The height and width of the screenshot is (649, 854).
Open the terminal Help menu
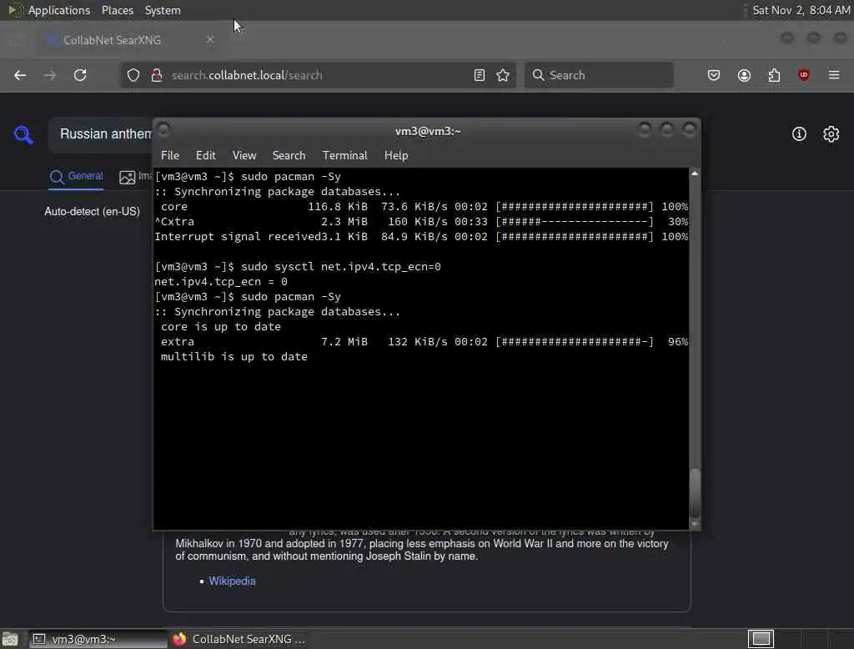[x=396, y=155]
